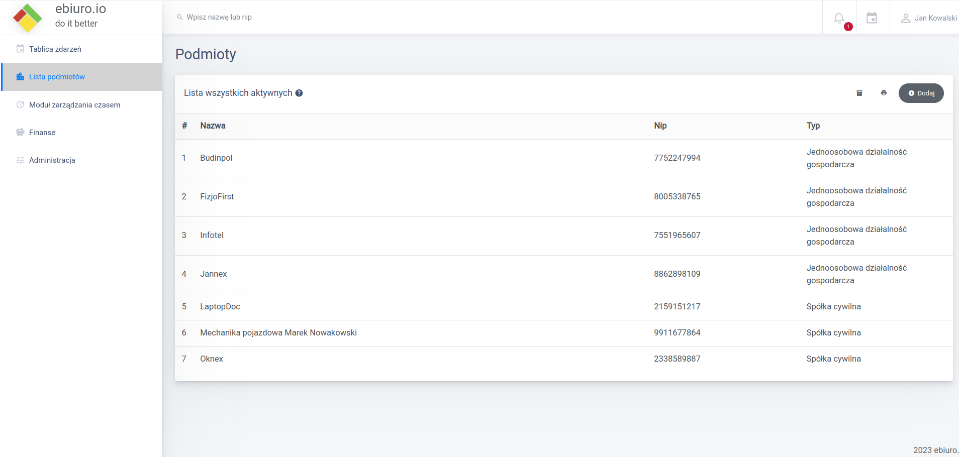Select Lista podmiotów in sidebar
The height and width of the screenshot is (457, 960).
[57, 77]
